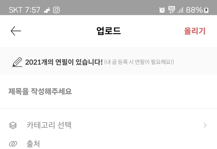Tap the link chain icon beside 출처
This screenshot has height=149, width=217.
[x=13, y=144]
